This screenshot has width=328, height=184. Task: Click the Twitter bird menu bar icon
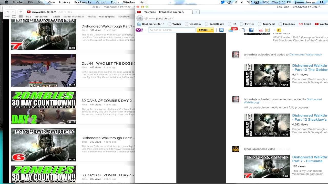tap(222, 2)
